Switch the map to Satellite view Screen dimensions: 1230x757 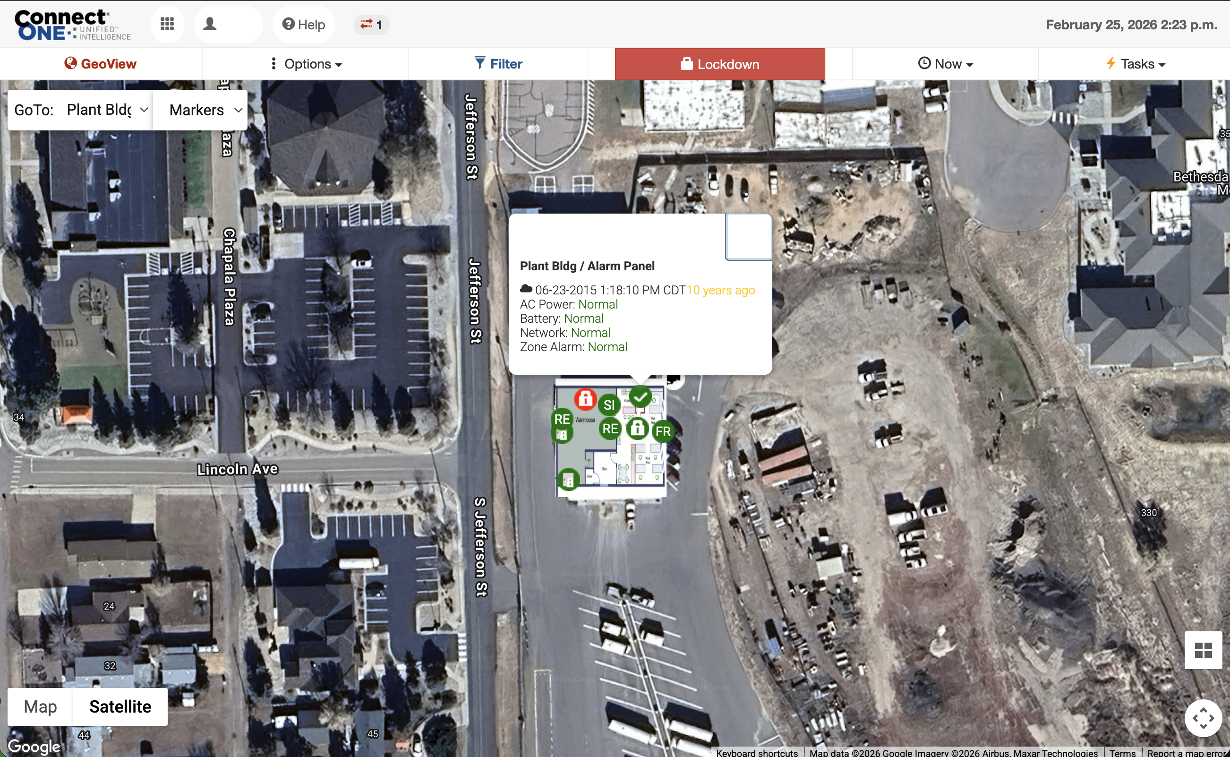(120, 706)
